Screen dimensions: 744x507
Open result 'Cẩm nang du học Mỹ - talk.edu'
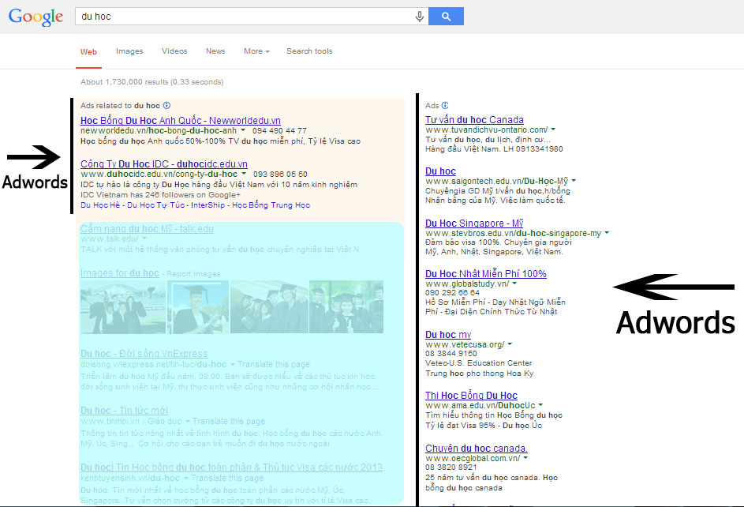147,229
